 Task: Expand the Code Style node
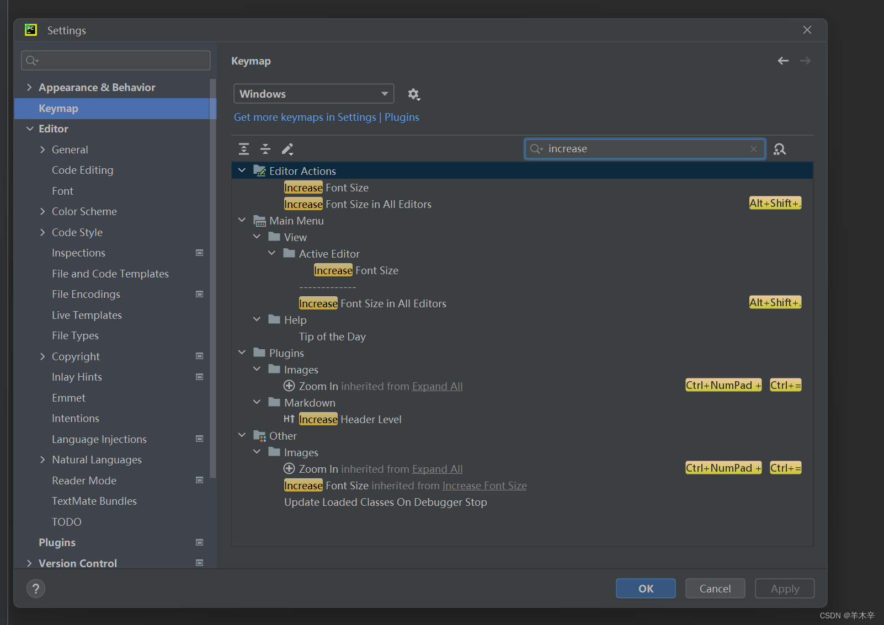(42, 232)
